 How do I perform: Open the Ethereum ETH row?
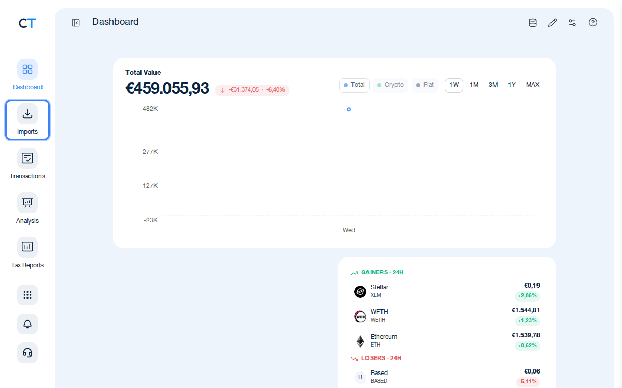click(x=447, y=341)
